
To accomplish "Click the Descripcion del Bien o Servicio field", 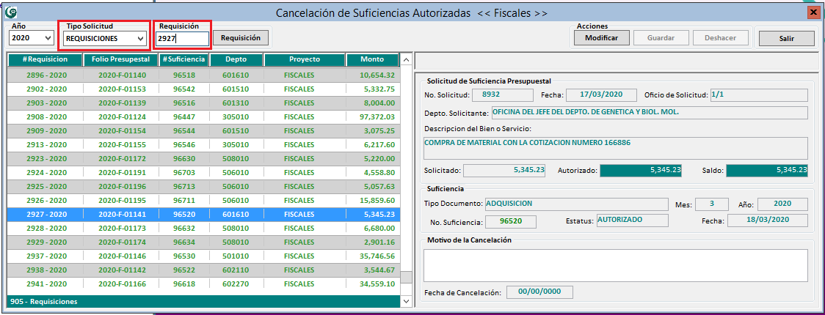I will click(x=615, y=147).
